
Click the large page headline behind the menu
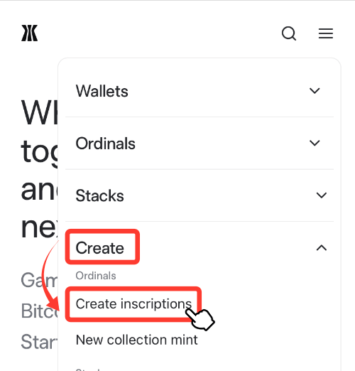[x=39, y=168]
